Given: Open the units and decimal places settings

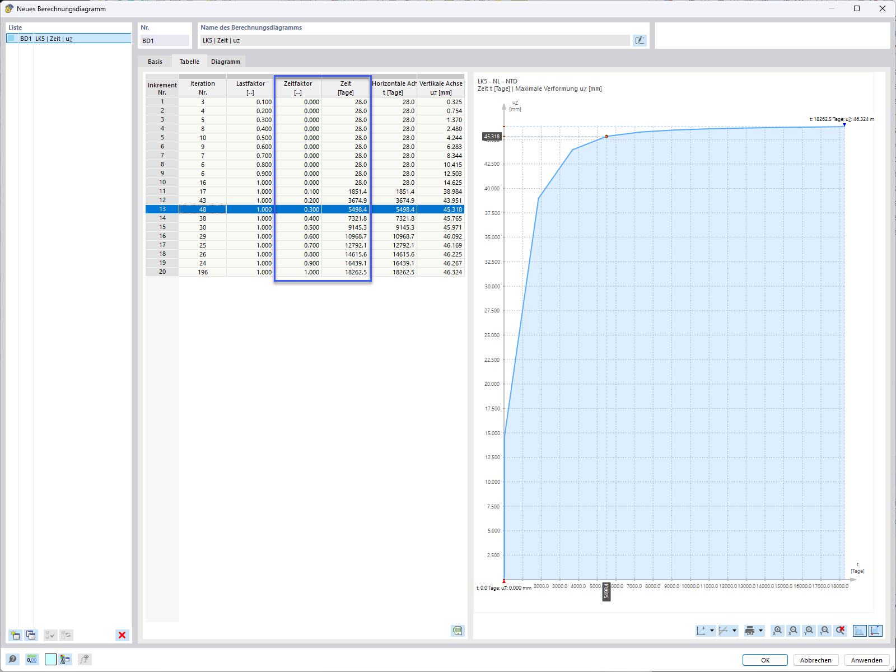Looking at the screenshot, I should (x=32, y=659).
